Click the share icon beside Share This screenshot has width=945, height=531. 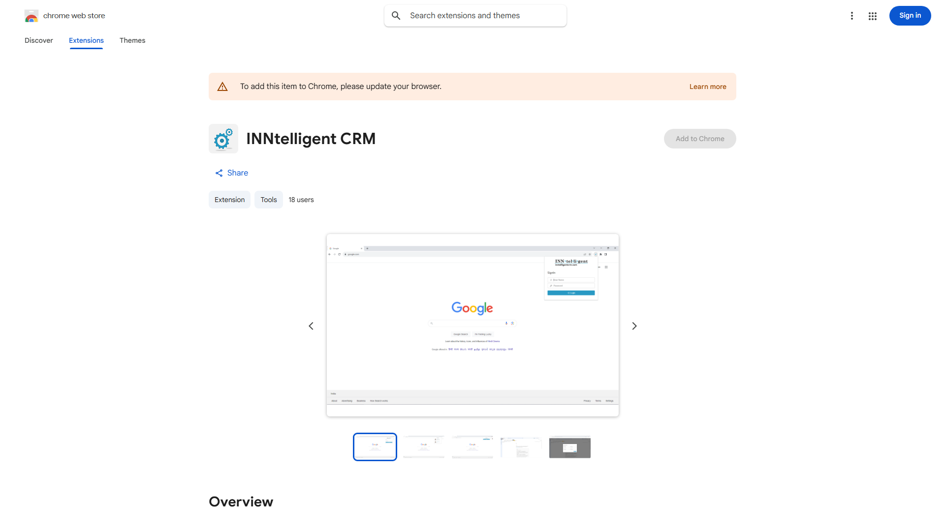point(219,173)
